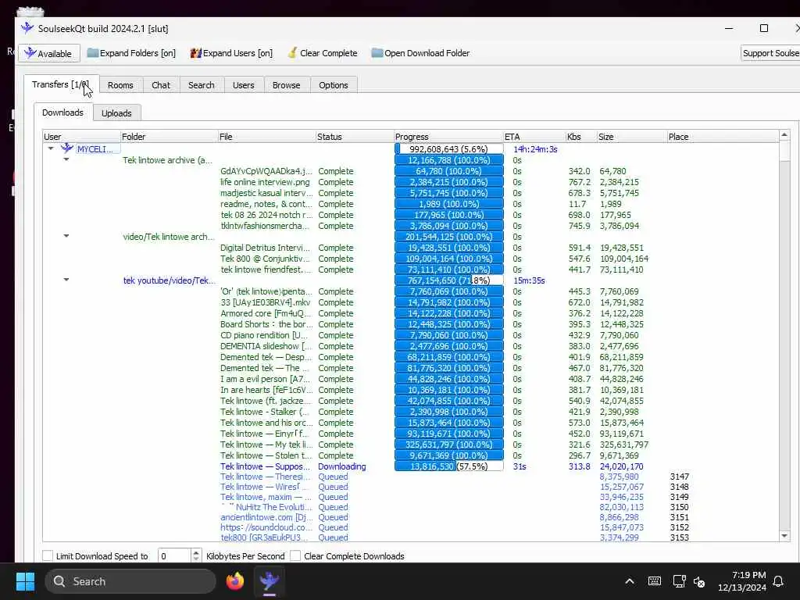Show hidden system tray icons
This screenshot has width=800, height=600.
point(630,581)
